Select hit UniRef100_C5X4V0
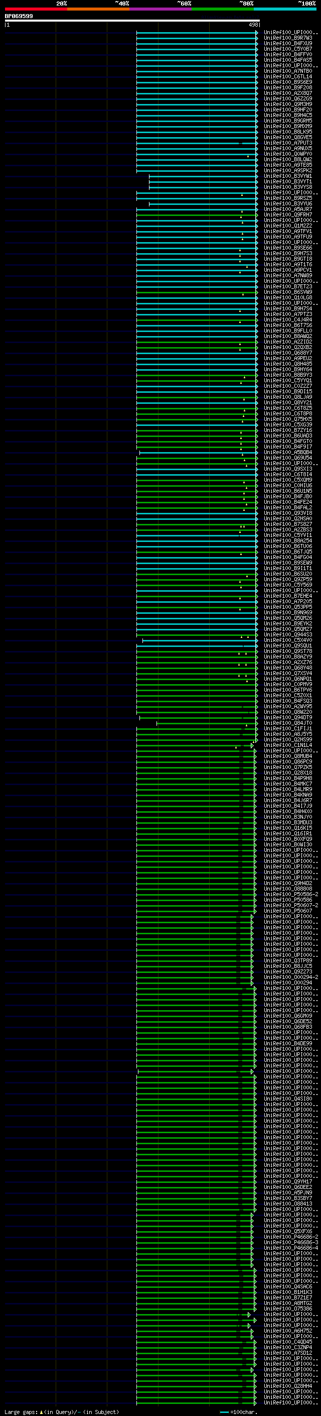The width and height of the screenshot is (321, 1416). pos(288,640)
